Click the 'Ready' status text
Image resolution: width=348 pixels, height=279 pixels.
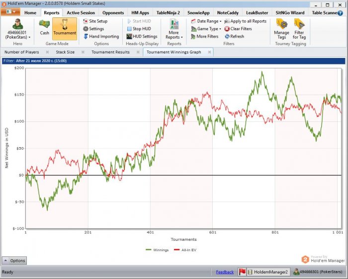tap(7, 272)
